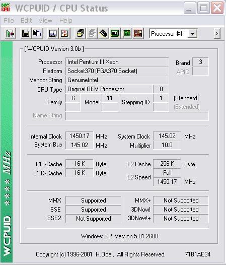Click the Processor field 'Intel Pentium III Xeon'
The width and height of the screenshot is (226, 265).
[117, 62]
